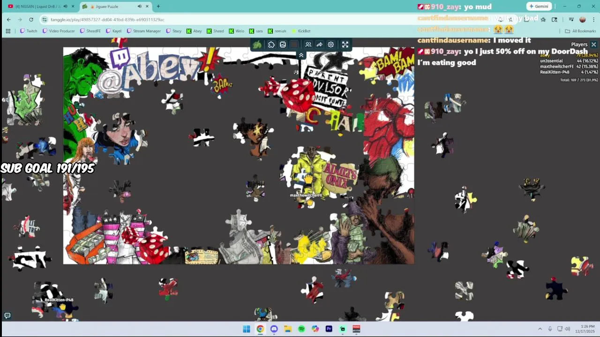Open the chat bubble icon at bottom left
Screen dimensions: 600x337
coord(7,315)
